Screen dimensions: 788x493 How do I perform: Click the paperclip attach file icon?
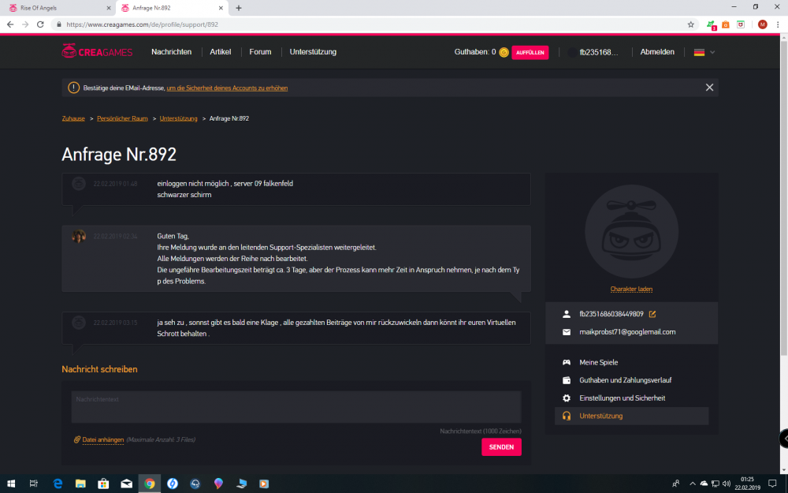pos(77,439)
